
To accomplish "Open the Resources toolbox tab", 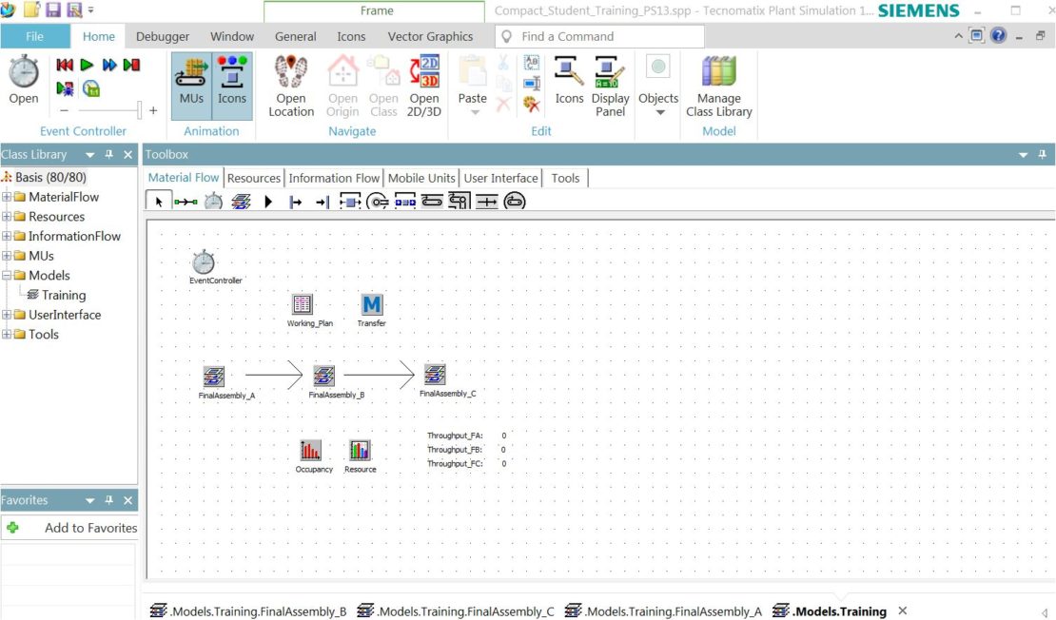I will [x=253, y=178].
